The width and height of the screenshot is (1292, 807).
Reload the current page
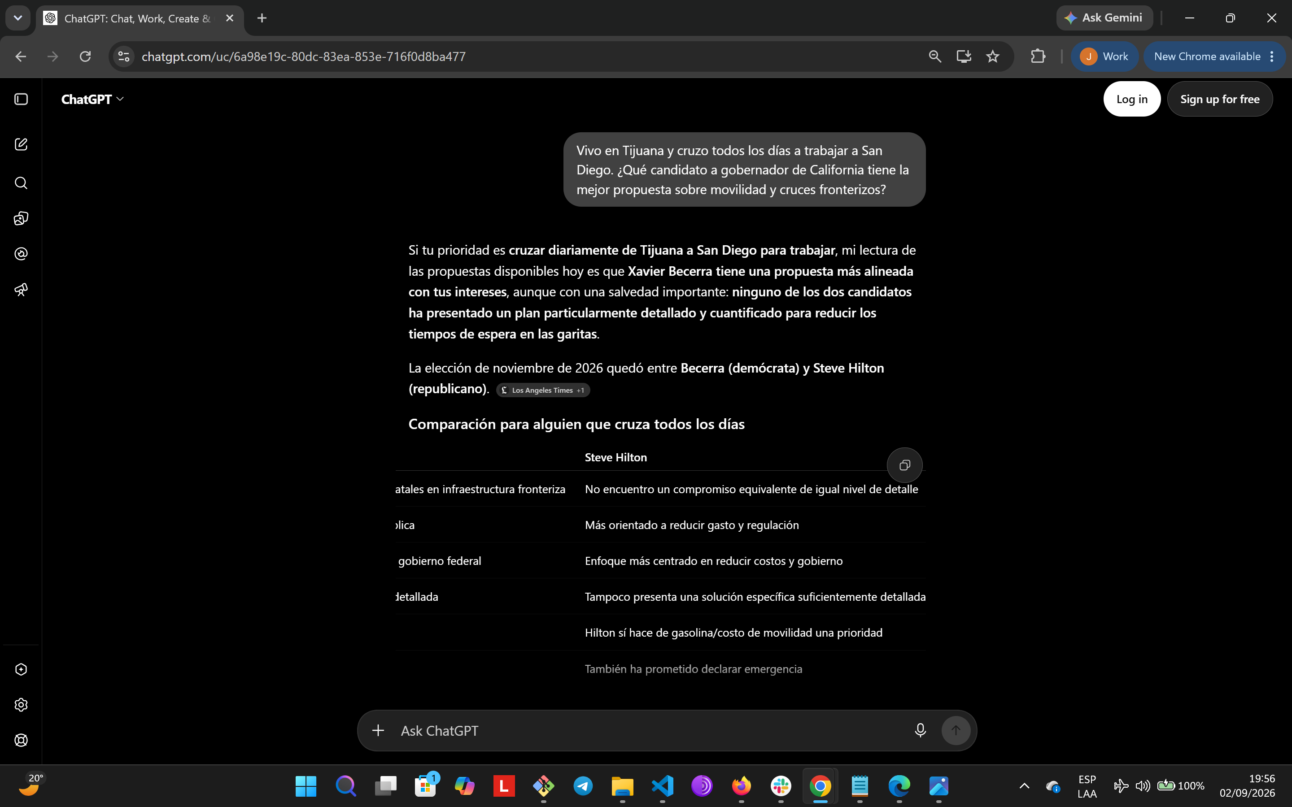[x=85, y=56]
